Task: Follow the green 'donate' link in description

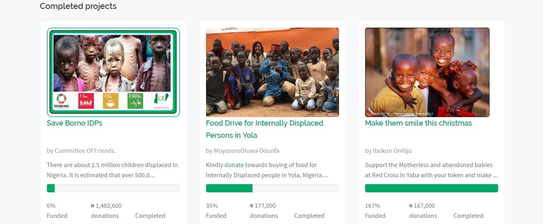Action: tap(234, 165)
